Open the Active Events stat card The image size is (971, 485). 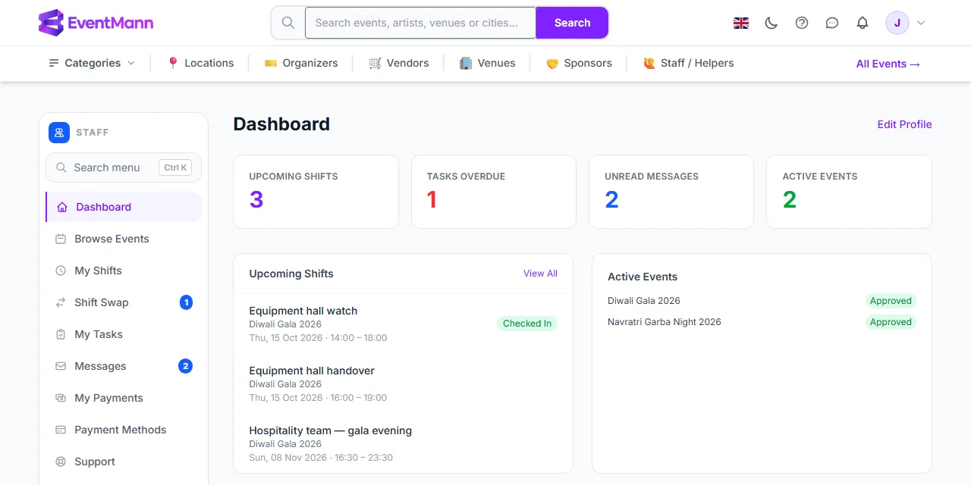(849, 192)
